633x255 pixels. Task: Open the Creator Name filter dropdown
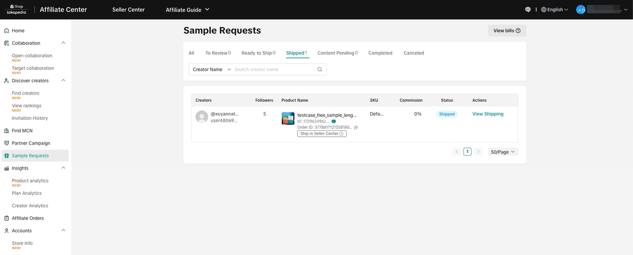tap(212, 70)
